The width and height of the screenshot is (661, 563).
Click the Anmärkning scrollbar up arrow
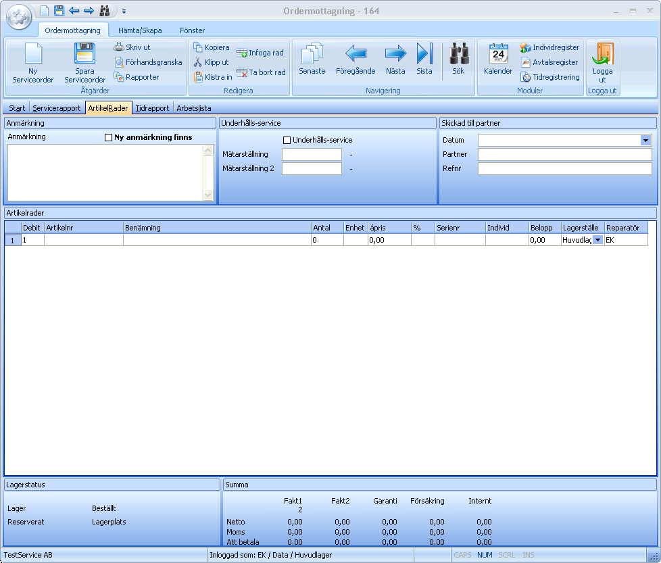tap(207, 150)
